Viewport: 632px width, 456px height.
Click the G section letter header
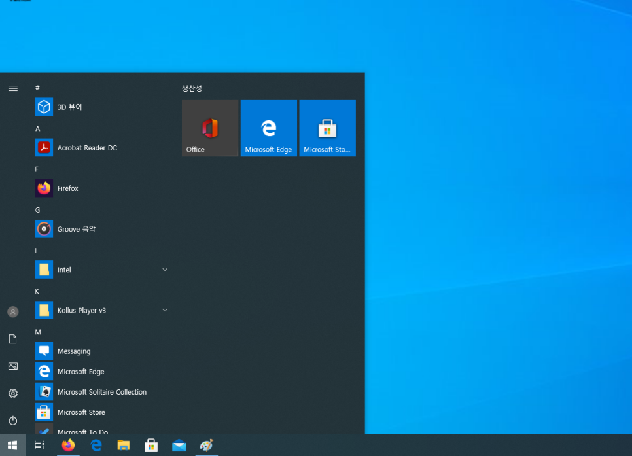point(37,210)
